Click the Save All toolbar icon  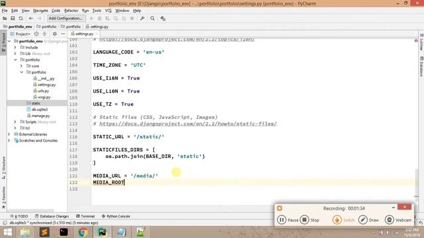[13, 19]
